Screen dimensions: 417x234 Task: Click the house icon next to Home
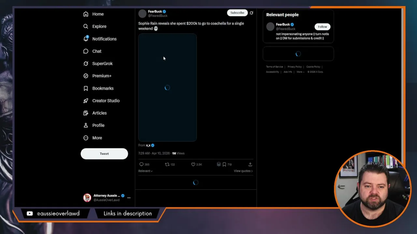coord(86,14)
